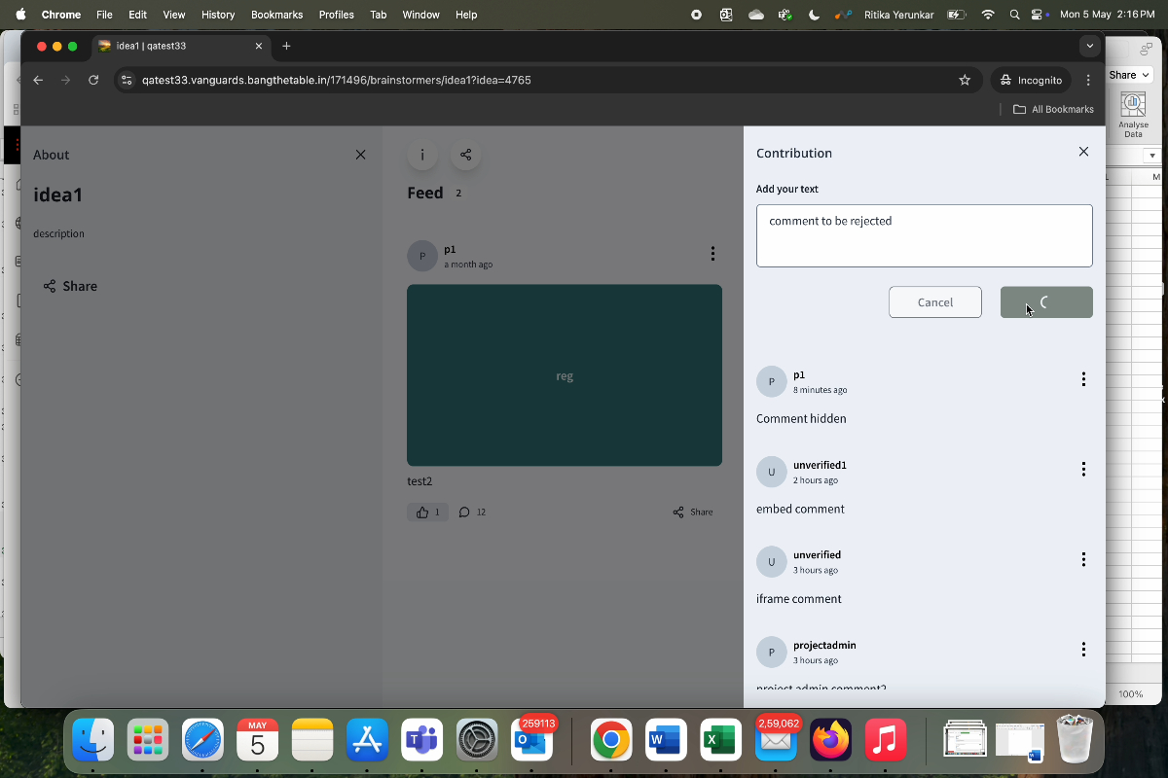The height and width of the screenshot is (778, 1168).
Task: Open a new Chrome tab
Action: coord(286,46)
